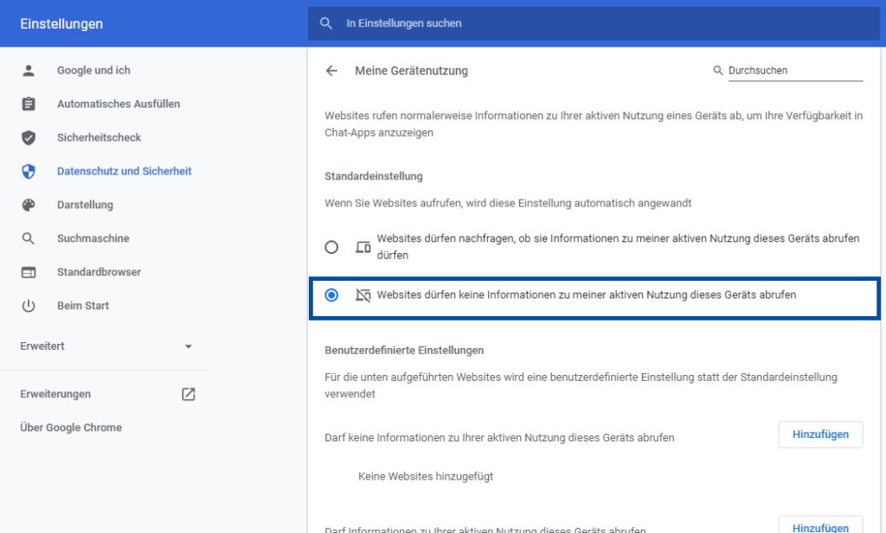
Task: Click the Suchmaschine magnifier icon
Action: coord(29,238)
